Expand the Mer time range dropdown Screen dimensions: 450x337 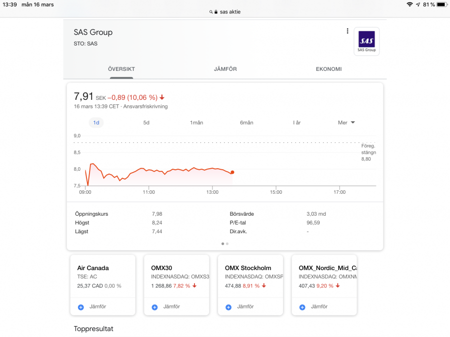pyautogui.click(x=346, y=123)
